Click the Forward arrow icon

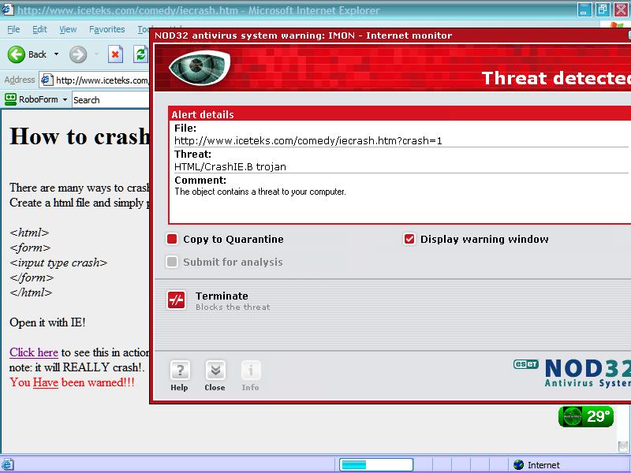[77, 54]
